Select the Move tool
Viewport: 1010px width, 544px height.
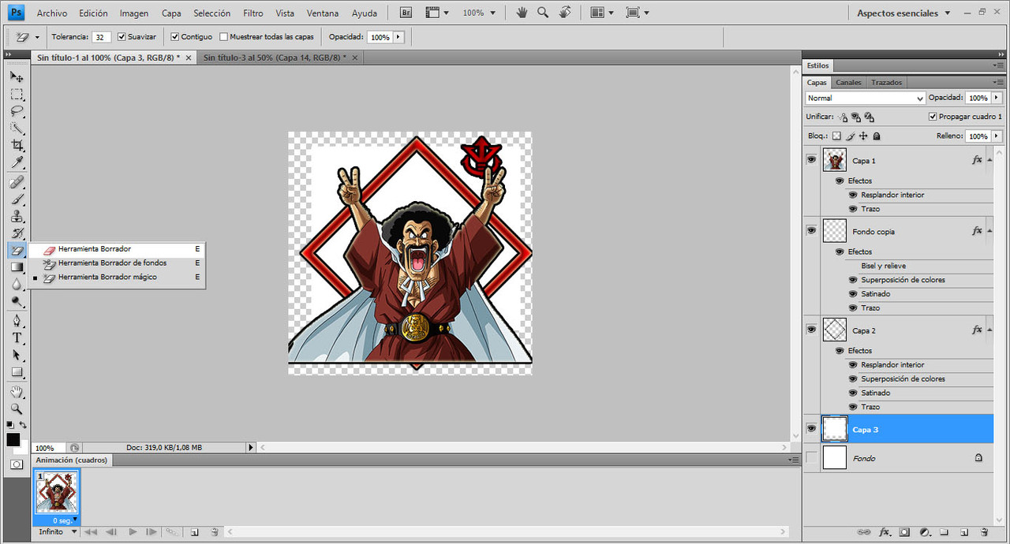point(17,76)
